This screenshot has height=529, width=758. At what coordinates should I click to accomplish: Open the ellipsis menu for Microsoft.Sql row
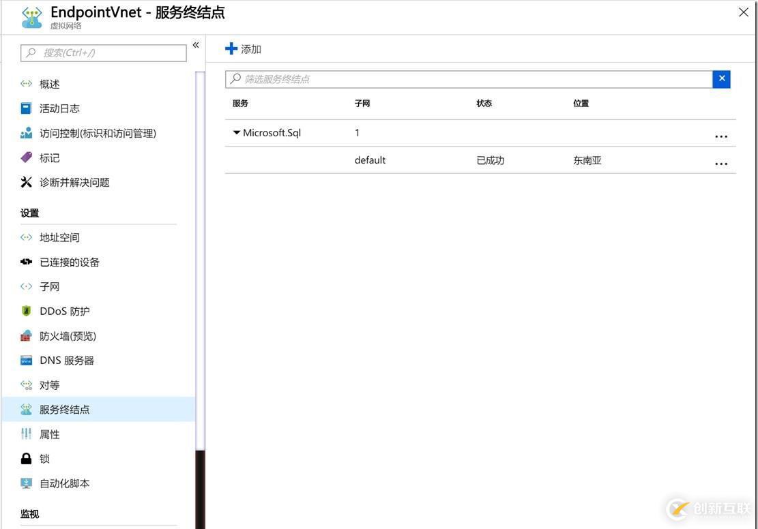point(720,137)
